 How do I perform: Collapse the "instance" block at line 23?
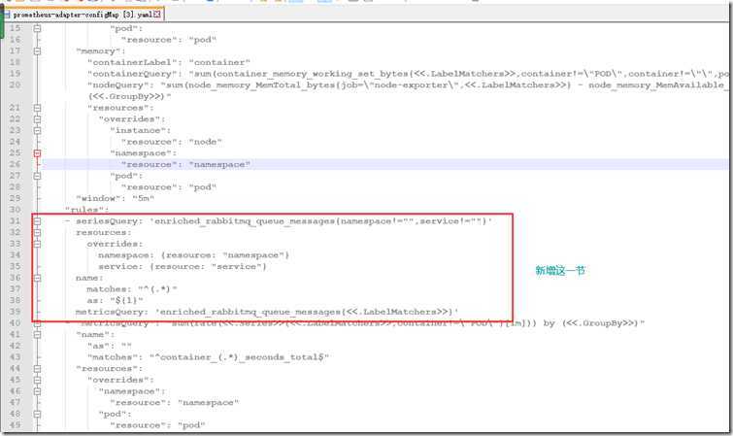pos(37,130)
